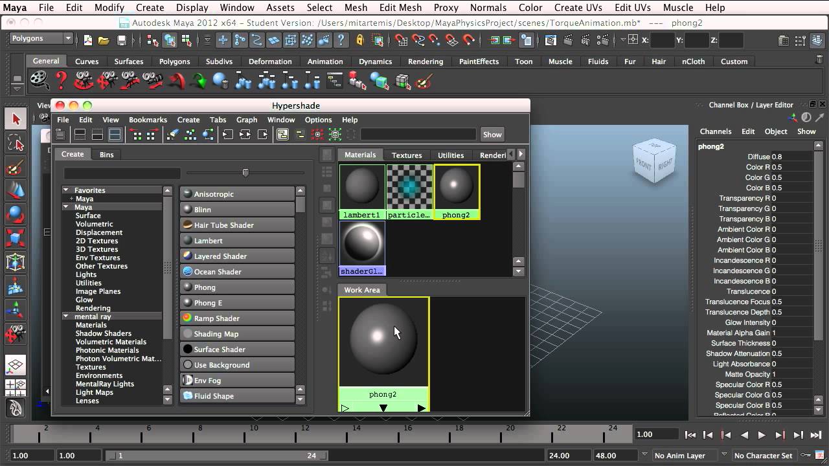Open the Polygons menu set dropdown

point(41,39)
